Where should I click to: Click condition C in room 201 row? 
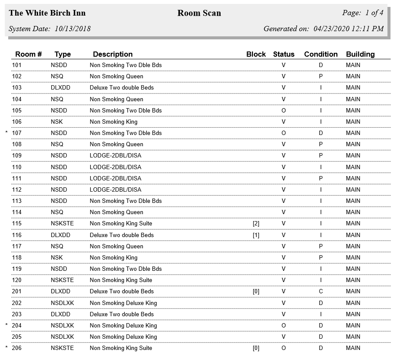pyautogui.click(x=321, y=291)
